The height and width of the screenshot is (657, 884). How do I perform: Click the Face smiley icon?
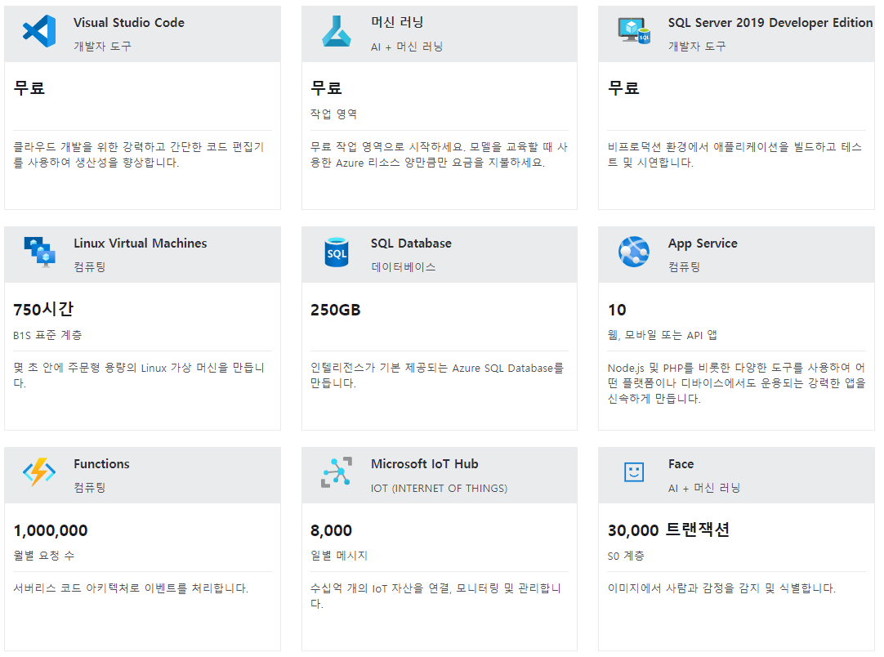click(x=634, y=472)
